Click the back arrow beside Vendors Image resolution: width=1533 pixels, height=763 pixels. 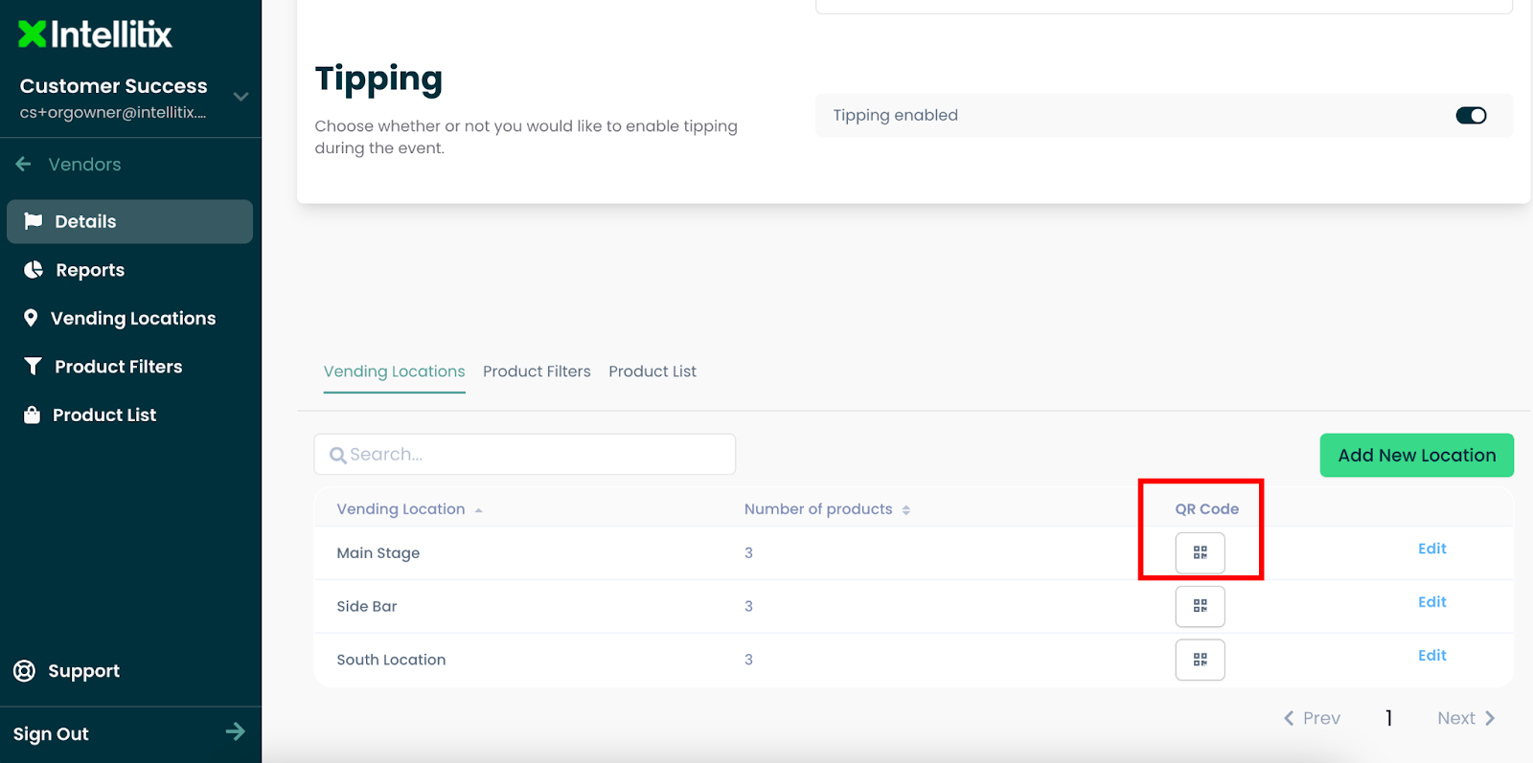click(x=24, y=165)
